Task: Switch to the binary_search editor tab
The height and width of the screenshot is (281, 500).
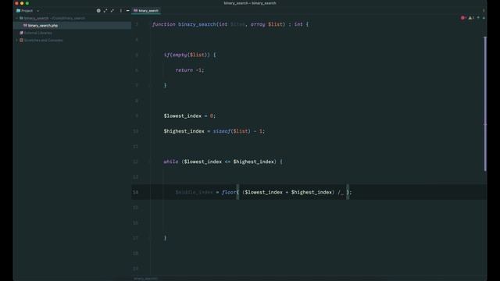Action: [x=146, y=10]
